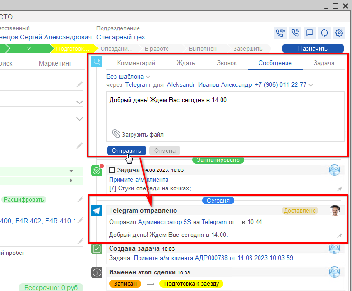This screenshot has height=291, width=352.
Task: Click the Telegram icon in timeline
Action: pyautogui.click(x=97, y=210)
